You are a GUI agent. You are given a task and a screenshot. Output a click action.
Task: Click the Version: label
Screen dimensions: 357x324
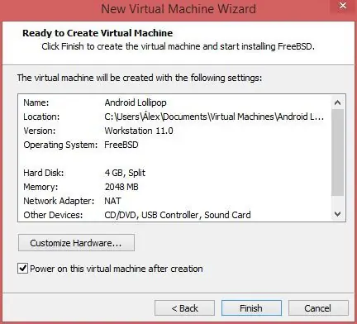40,131
